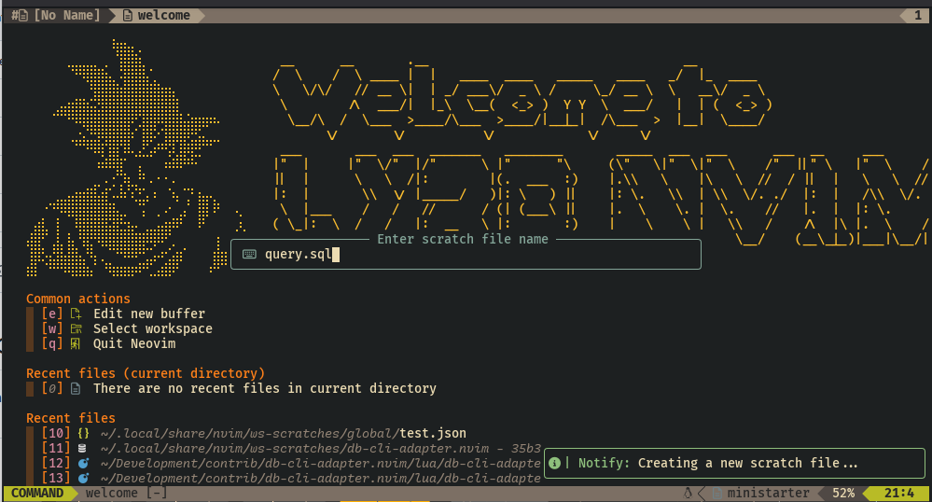Click the 21:4 cursor position indicator

898,493
